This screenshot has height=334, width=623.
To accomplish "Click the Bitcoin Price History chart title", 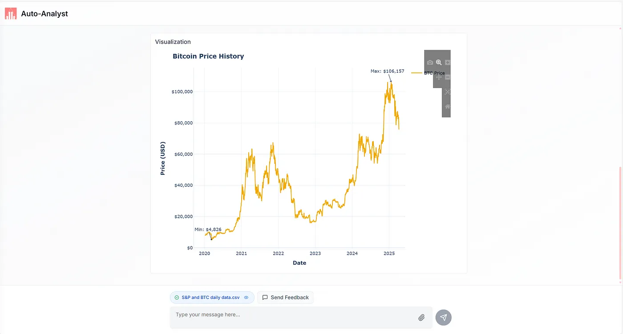I will pyautogui.click(x=208, y=56).
